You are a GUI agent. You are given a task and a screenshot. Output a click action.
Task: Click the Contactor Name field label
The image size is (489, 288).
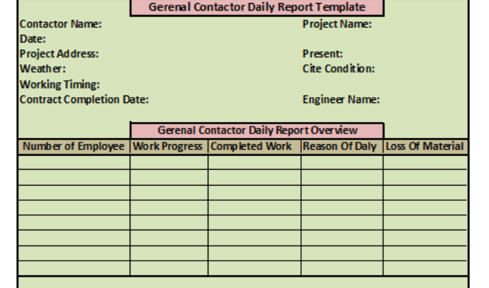[x=61, y=24]
